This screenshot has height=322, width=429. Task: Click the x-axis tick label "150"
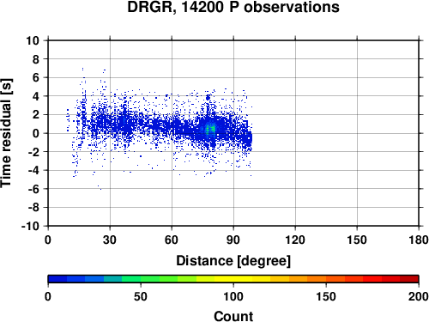(x=357, y=240)
